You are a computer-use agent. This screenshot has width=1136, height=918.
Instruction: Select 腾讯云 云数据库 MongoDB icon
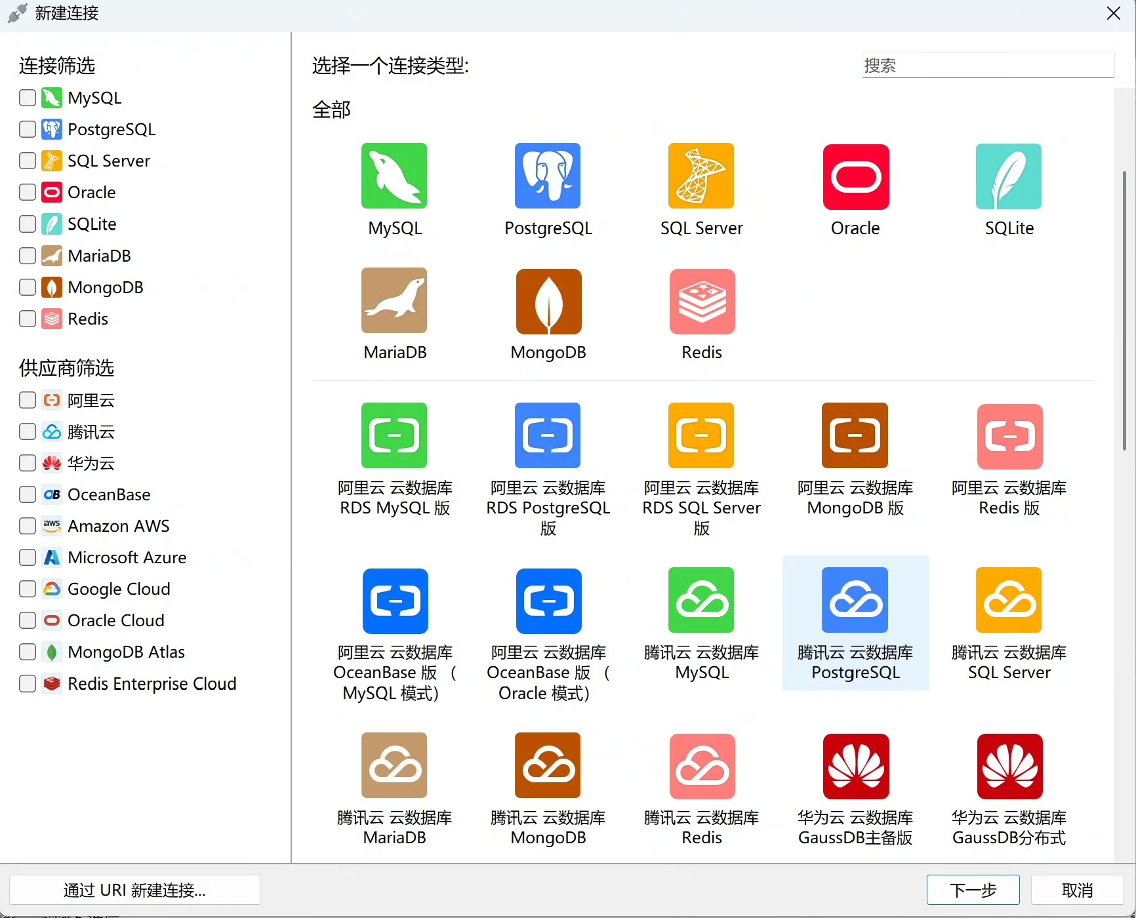pos(548,765)
